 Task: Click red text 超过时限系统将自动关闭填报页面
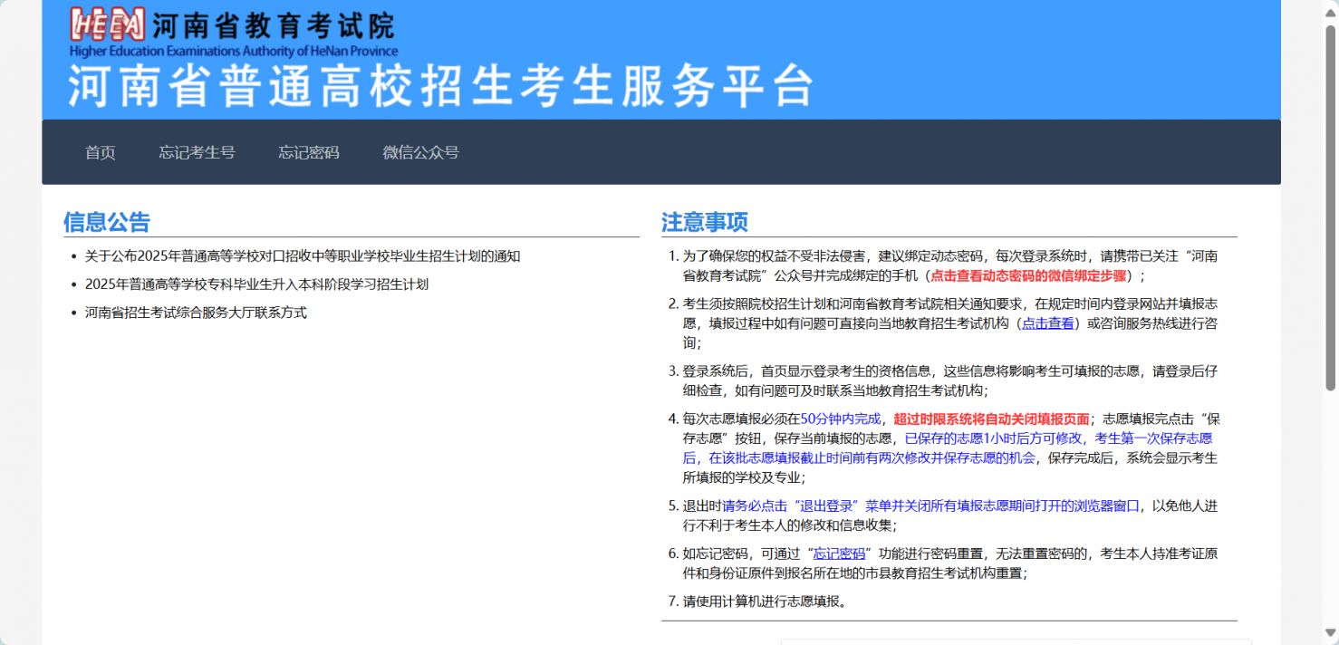[x=991, y=419]
